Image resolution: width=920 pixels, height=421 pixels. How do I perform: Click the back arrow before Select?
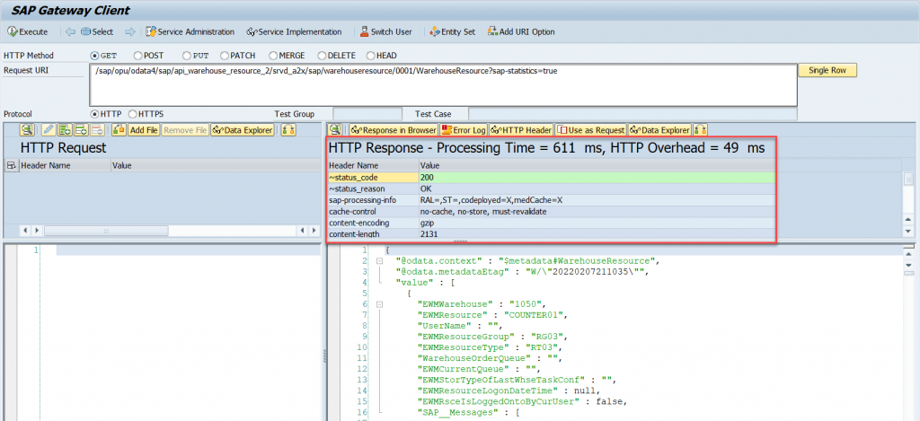[70, 31]
